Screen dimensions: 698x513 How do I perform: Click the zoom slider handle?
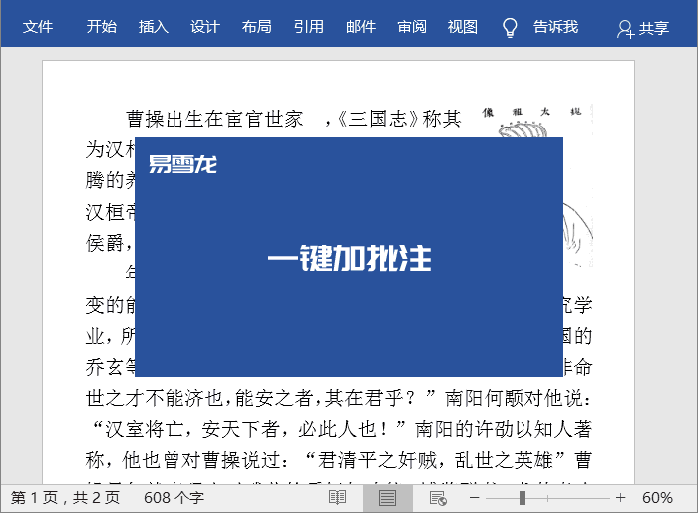point(522,497)
